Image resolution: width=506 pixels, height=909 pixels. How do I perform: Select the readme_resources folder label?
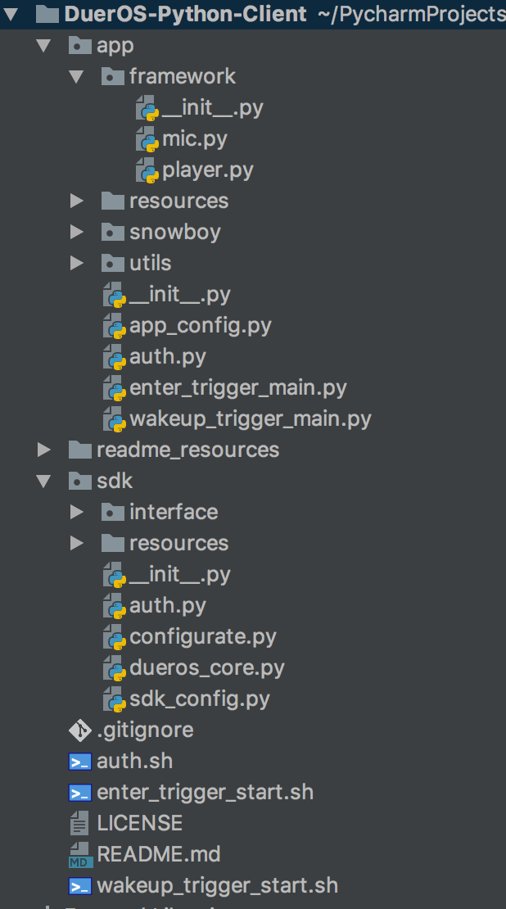(187, 450)
